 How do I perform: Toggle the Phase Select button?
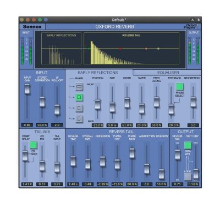point(180,86)
